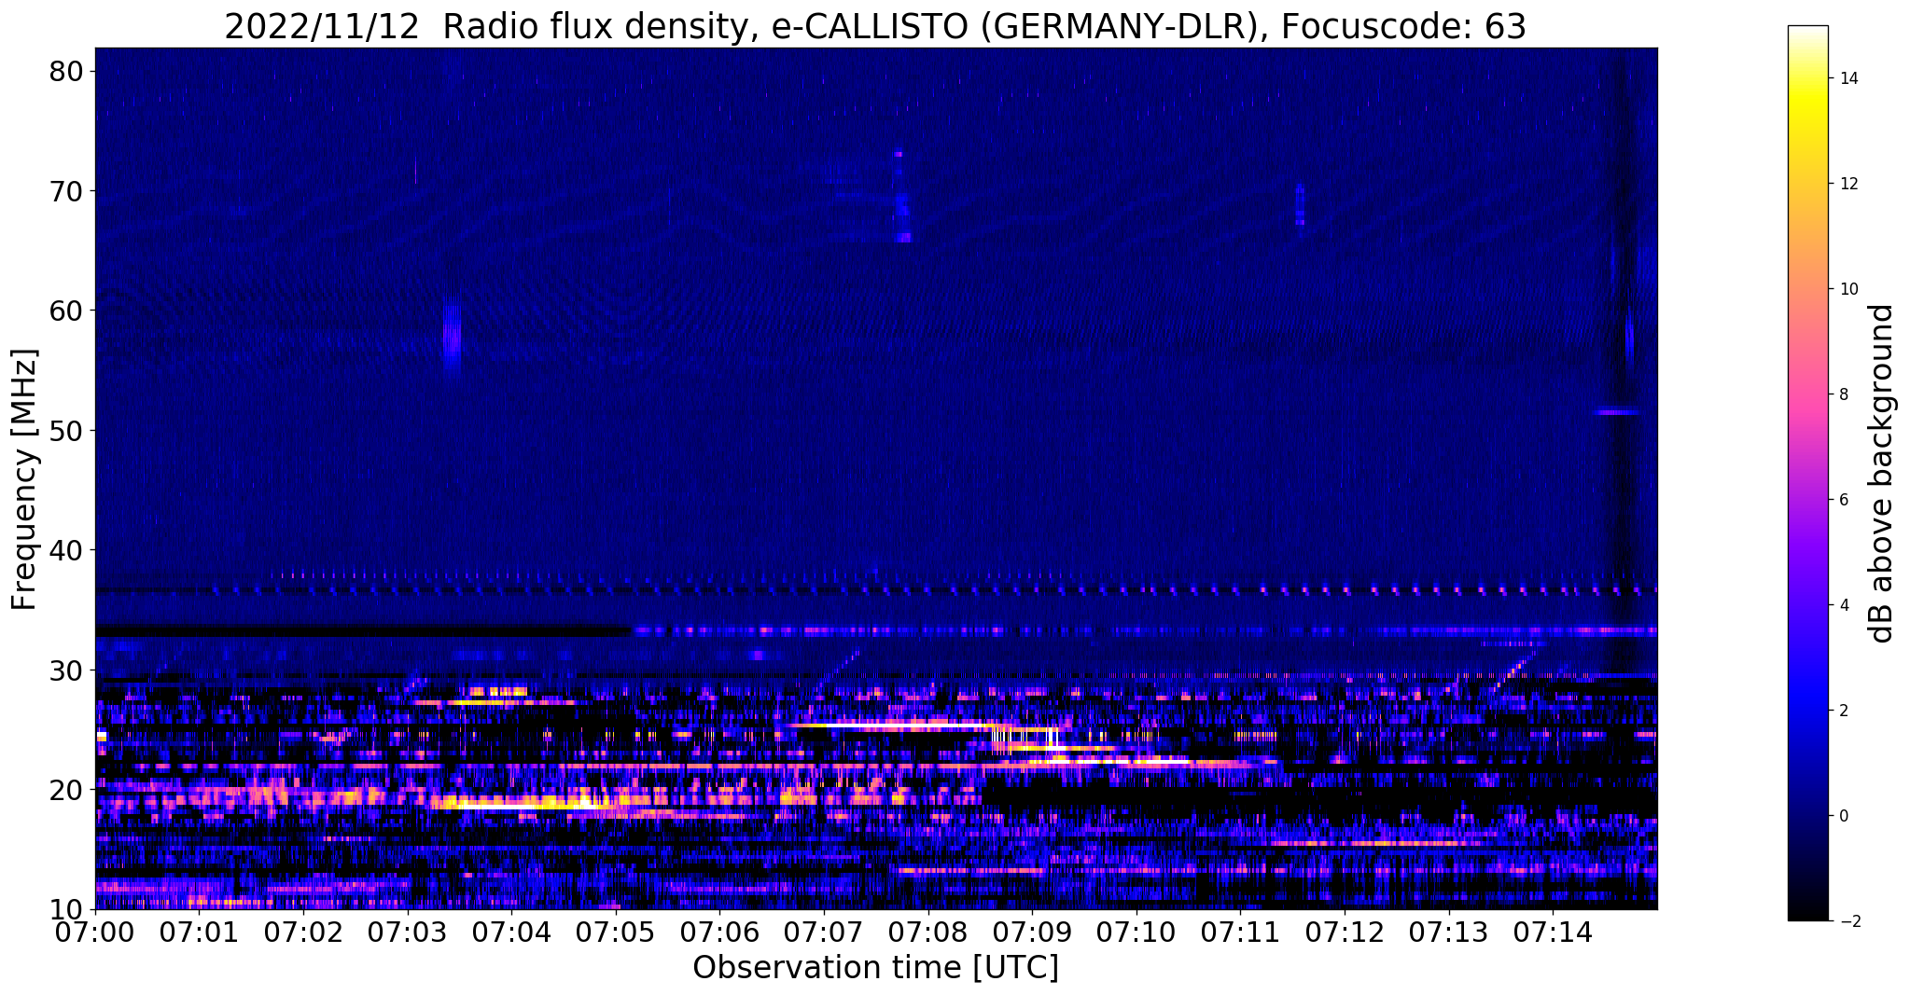Click the colorbar tick value 8
The width and height of the screenshot is (1910, 995).
coord(1843,394)
